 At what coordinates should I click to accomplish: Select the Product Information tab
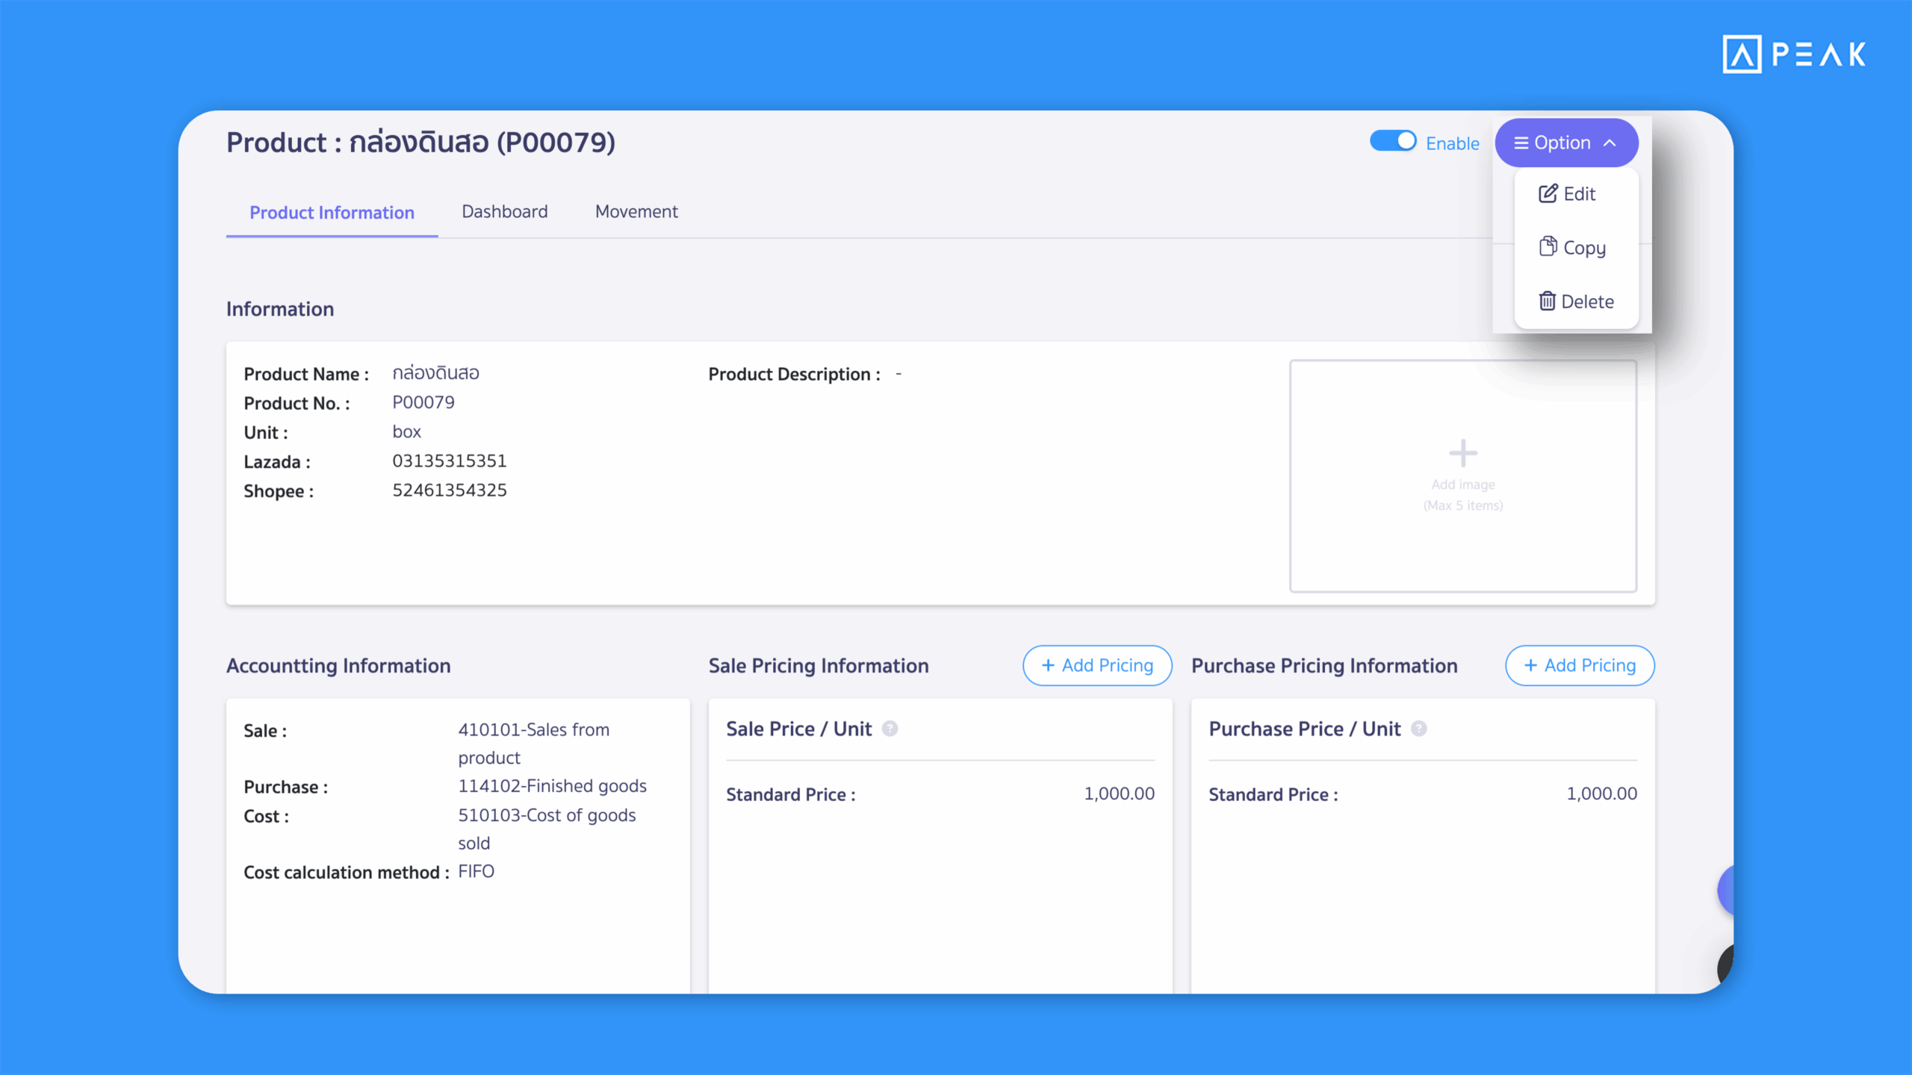332,212
